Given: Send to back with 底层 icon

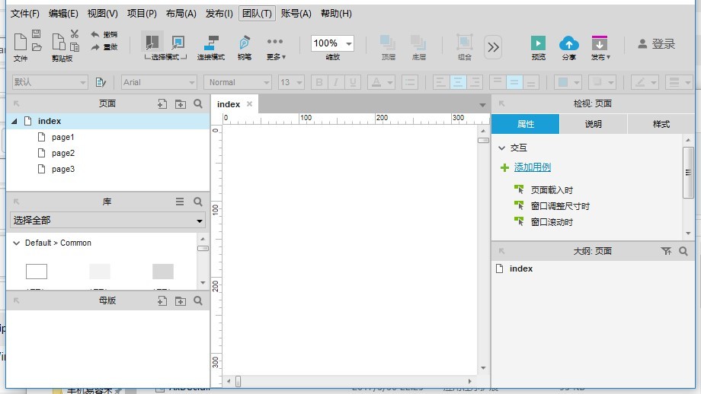Looking at the screenshot, I should tap(418, 47).
